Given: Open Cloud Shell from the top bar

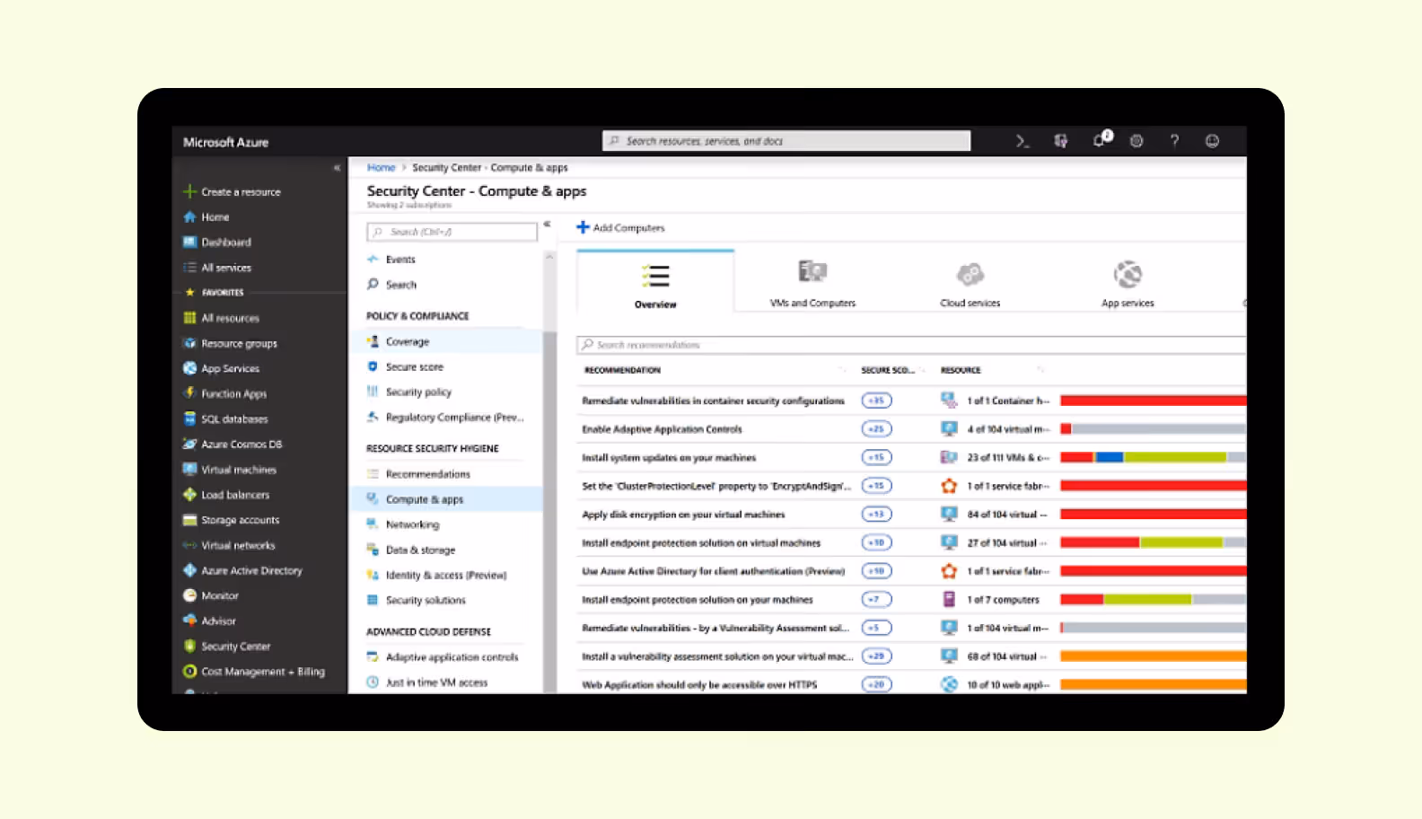Looking at the screenshot, I should point(1022,141).
